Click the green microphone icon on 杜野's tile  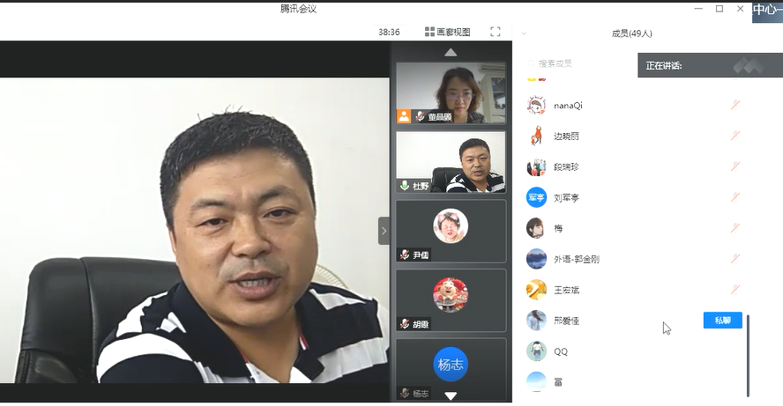pos(404,186)
